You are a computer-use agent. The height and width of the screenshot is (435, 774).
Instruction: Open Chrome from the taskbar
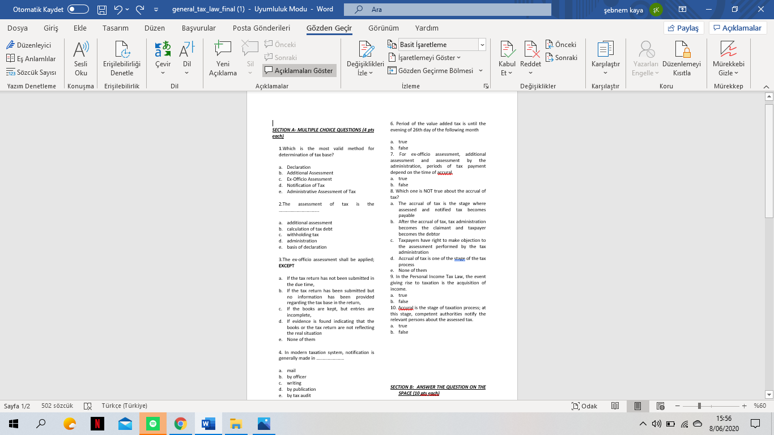[180, 423]
